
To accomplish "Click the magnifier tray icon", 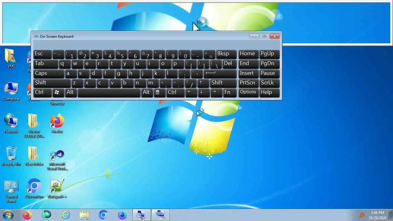I will coord(362,215).
